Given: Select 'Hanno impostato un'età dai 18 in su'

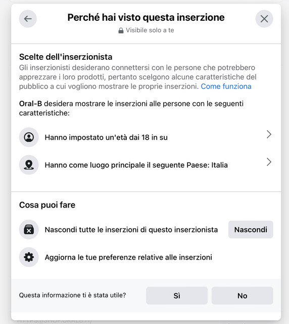Looking at the screenshot, I should click(x=146, y=137).
